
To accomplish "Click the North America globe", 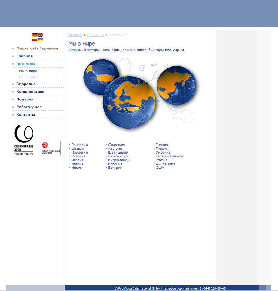I will (101, 77).
